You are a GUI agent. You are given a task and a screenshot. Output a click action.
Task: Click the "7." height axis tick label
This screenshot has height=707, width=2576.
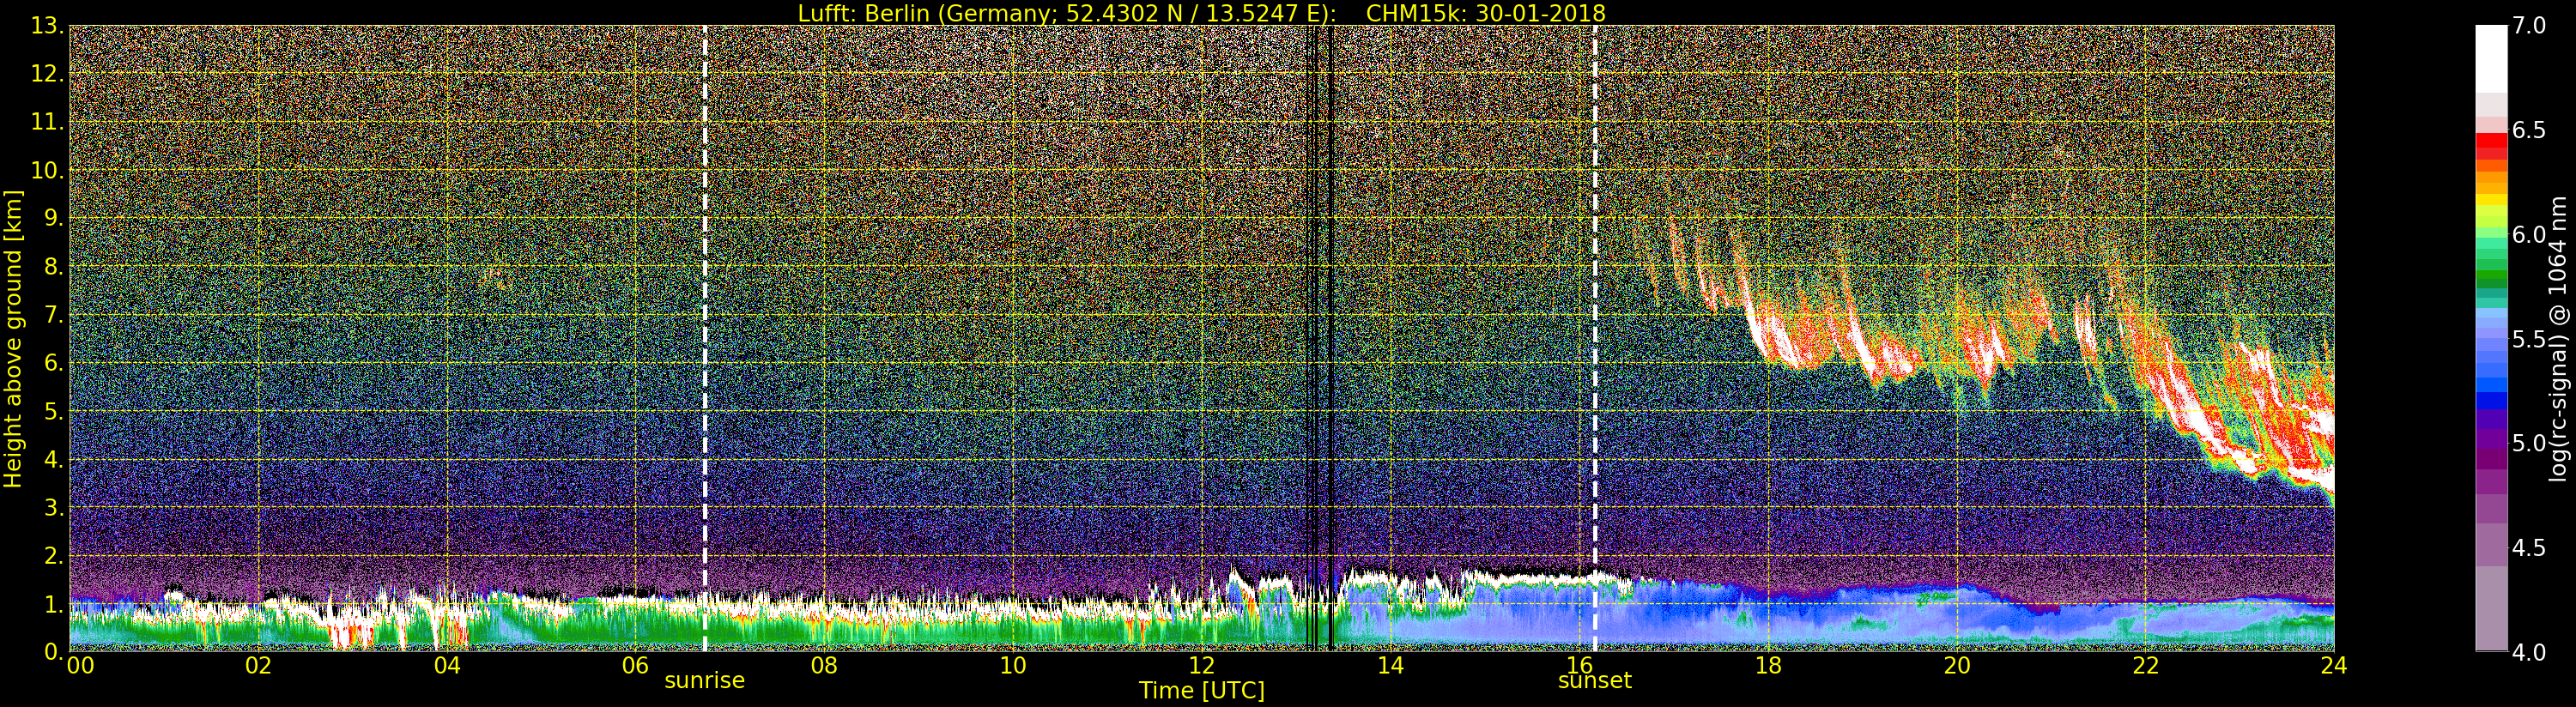tap(53, 315)
